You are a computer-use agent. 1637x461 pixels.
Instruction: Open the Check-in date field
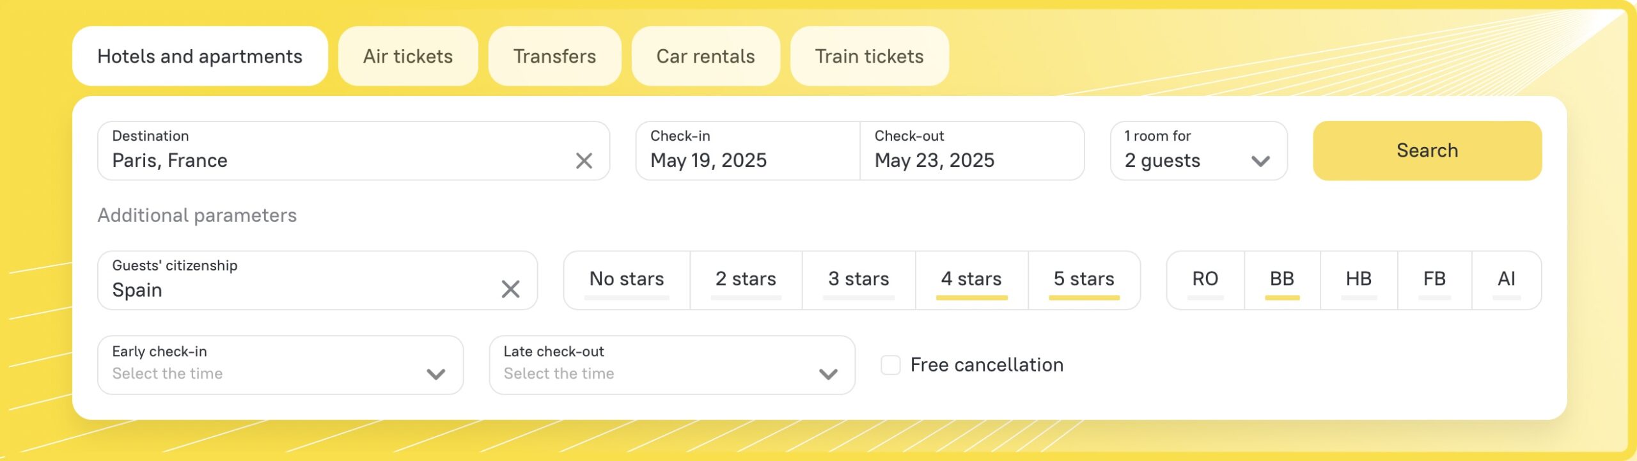pos(748,151)
